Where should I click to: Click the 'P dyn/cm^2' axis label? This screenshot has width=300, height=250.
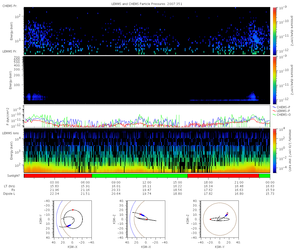point(7,116)
